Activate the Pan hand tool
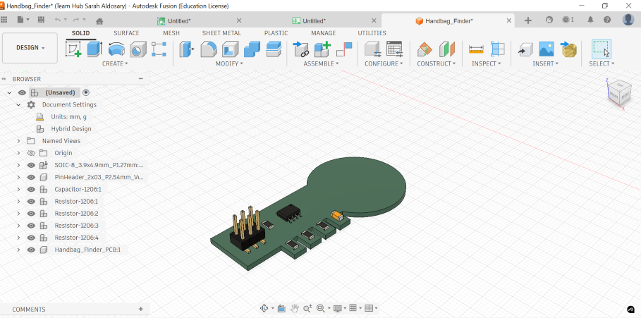641x318 pixels. point(294,308)
